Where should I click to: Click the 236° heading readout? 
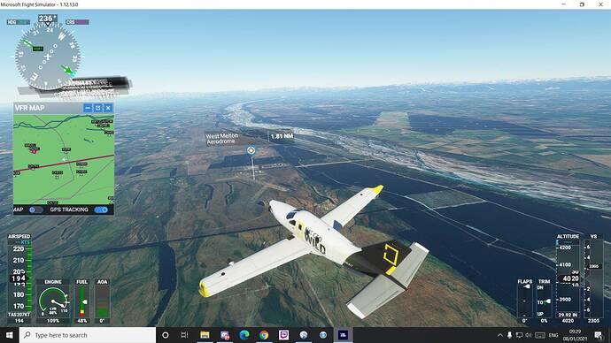pos(48,19)
